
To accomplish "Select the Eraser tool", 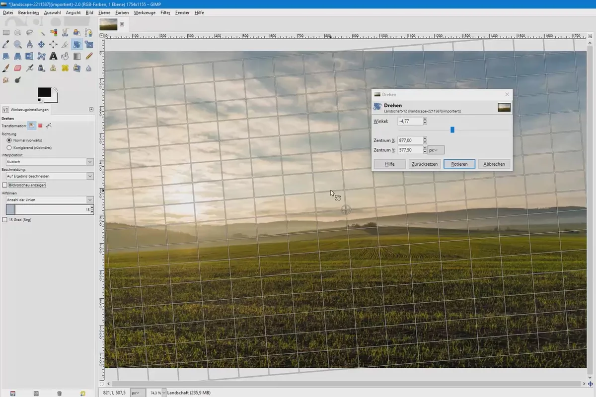I will click(17, 68).
